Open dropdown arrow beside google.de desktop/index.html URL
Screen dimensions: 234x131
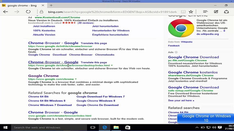coord(112,65)
